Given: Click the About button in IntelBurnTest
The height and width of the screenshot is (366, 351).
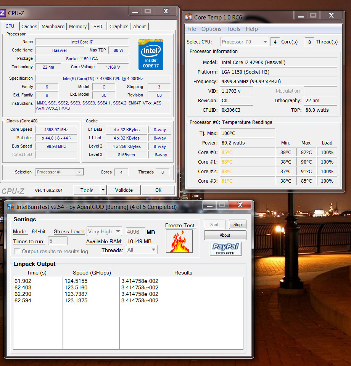Looking at the screenshot, I should click(225, 235).
